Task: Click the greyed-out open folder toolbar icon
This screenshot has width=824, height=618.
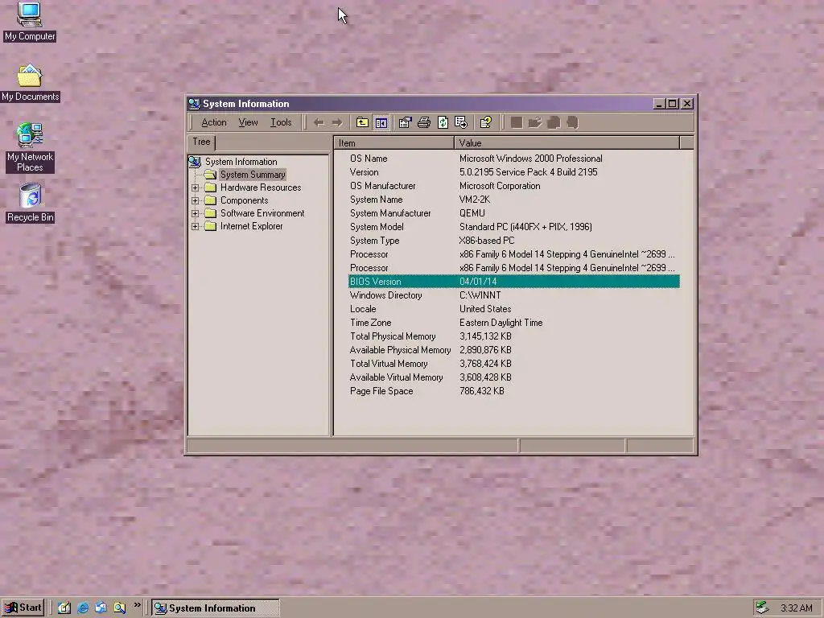Action: point(535,122)
